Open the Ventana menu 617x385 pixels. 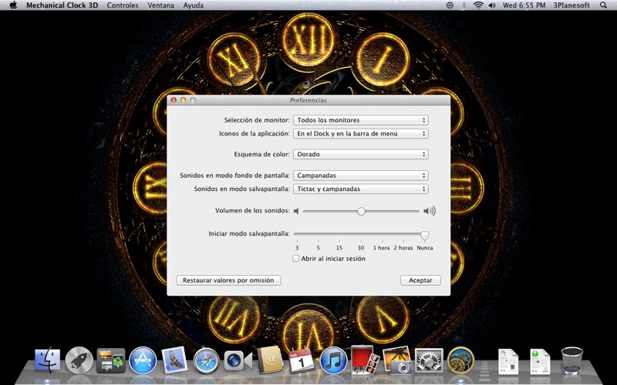tap(161, 5)
